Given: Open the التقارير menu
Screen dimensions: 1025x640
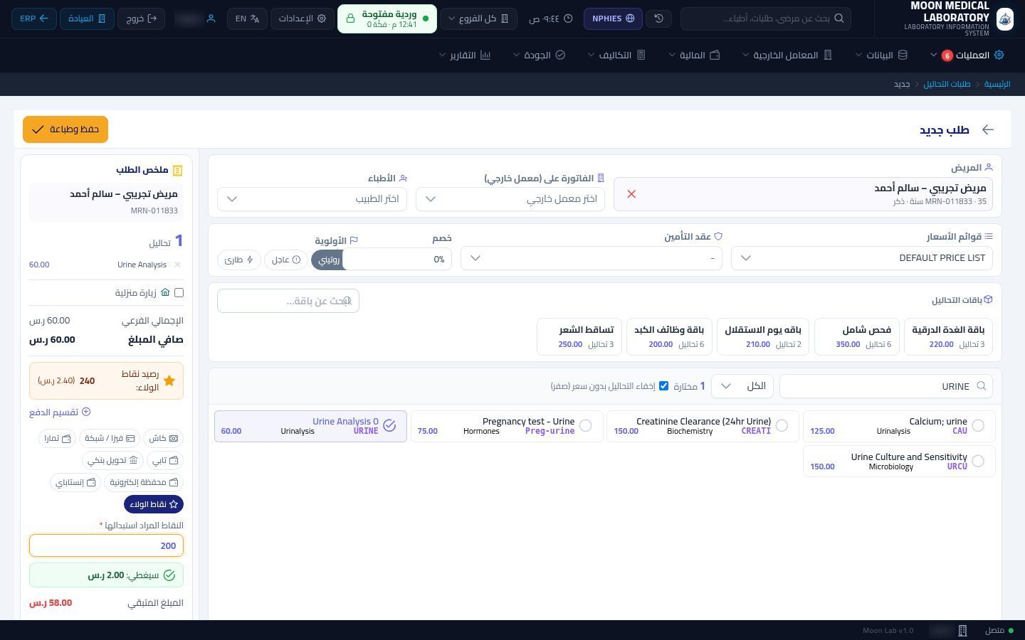Looking at the screenshot, I should (x=465, y=55).
